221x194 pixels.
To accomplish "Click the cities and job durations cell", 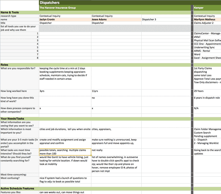I will (65, 133).
